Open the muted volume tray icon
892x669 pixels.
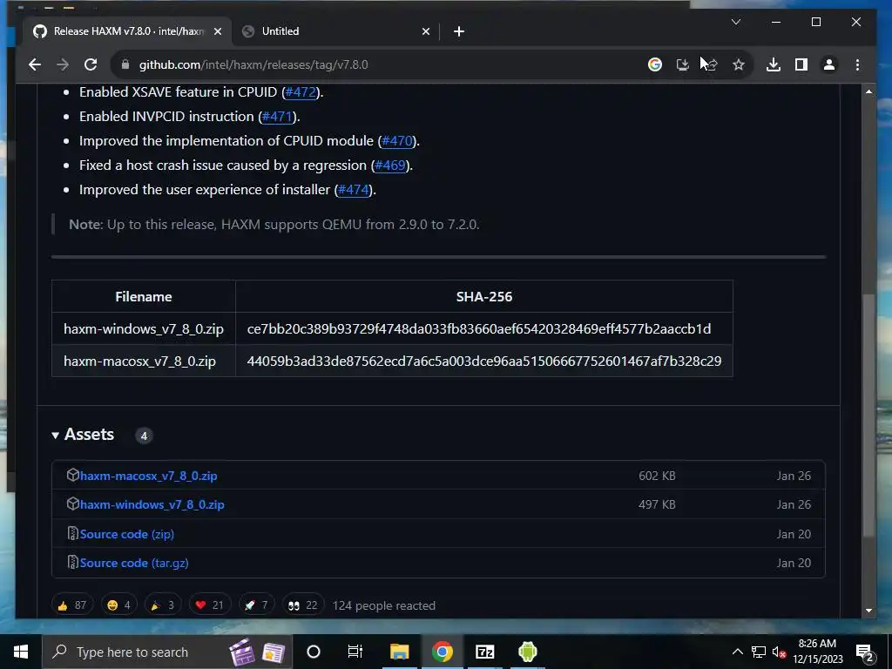pos(779,652)
